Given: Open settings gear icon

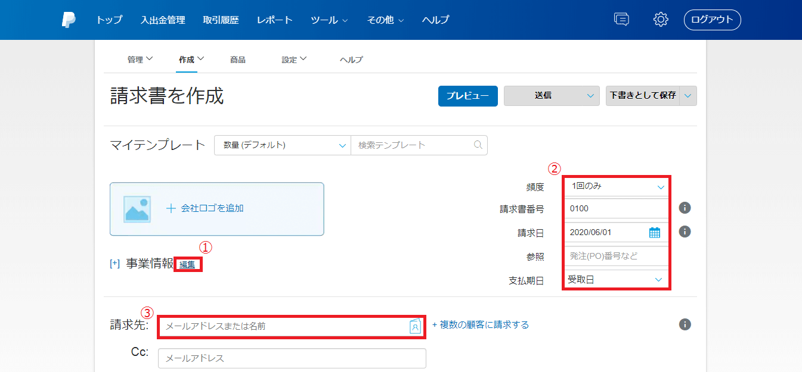Looking at the screenshot, I should click(x=661, y=20).
